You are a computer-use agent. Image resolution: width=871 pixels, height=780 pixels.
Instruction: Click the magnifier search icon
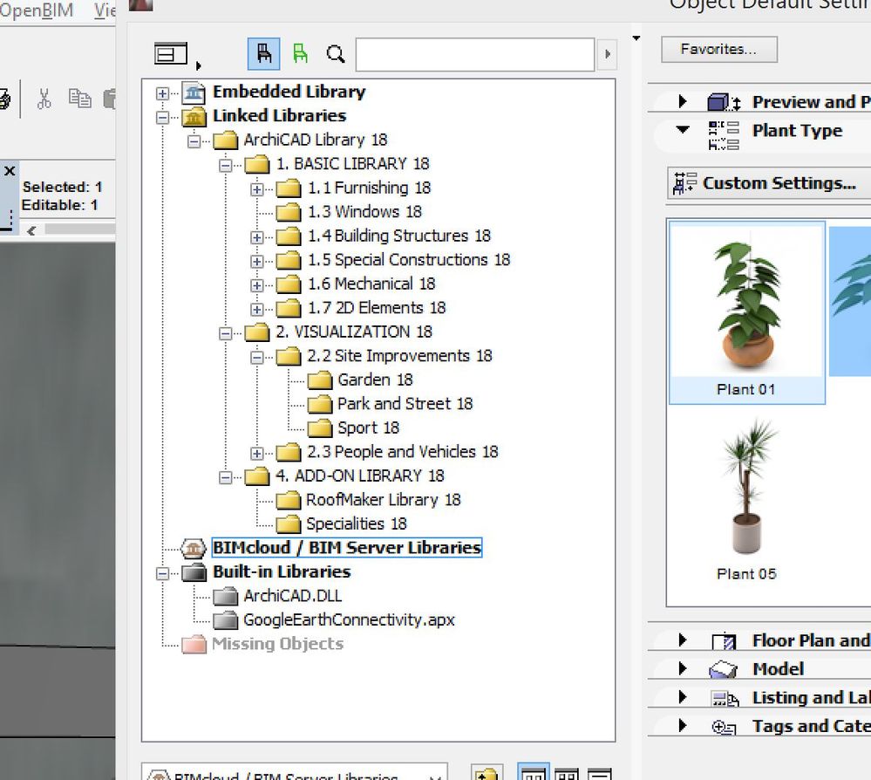tap(336, 54)
